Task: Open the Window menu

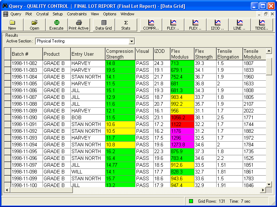Action: tap(127, 14)
